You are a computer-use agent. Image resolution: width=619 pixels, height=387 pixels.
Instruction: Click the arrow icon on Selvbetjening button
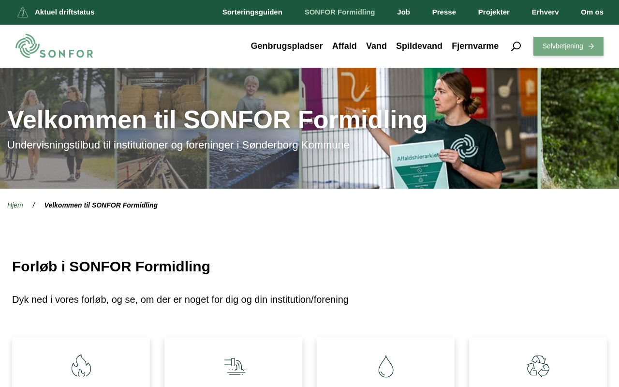(x=591, y=46)
